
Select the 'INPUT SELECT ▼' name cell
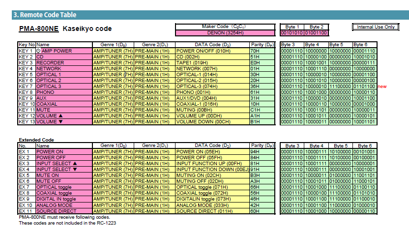tap(63, 170)
